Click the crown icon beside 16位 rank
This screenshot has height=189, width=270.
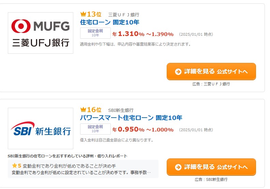click(83, 109)
